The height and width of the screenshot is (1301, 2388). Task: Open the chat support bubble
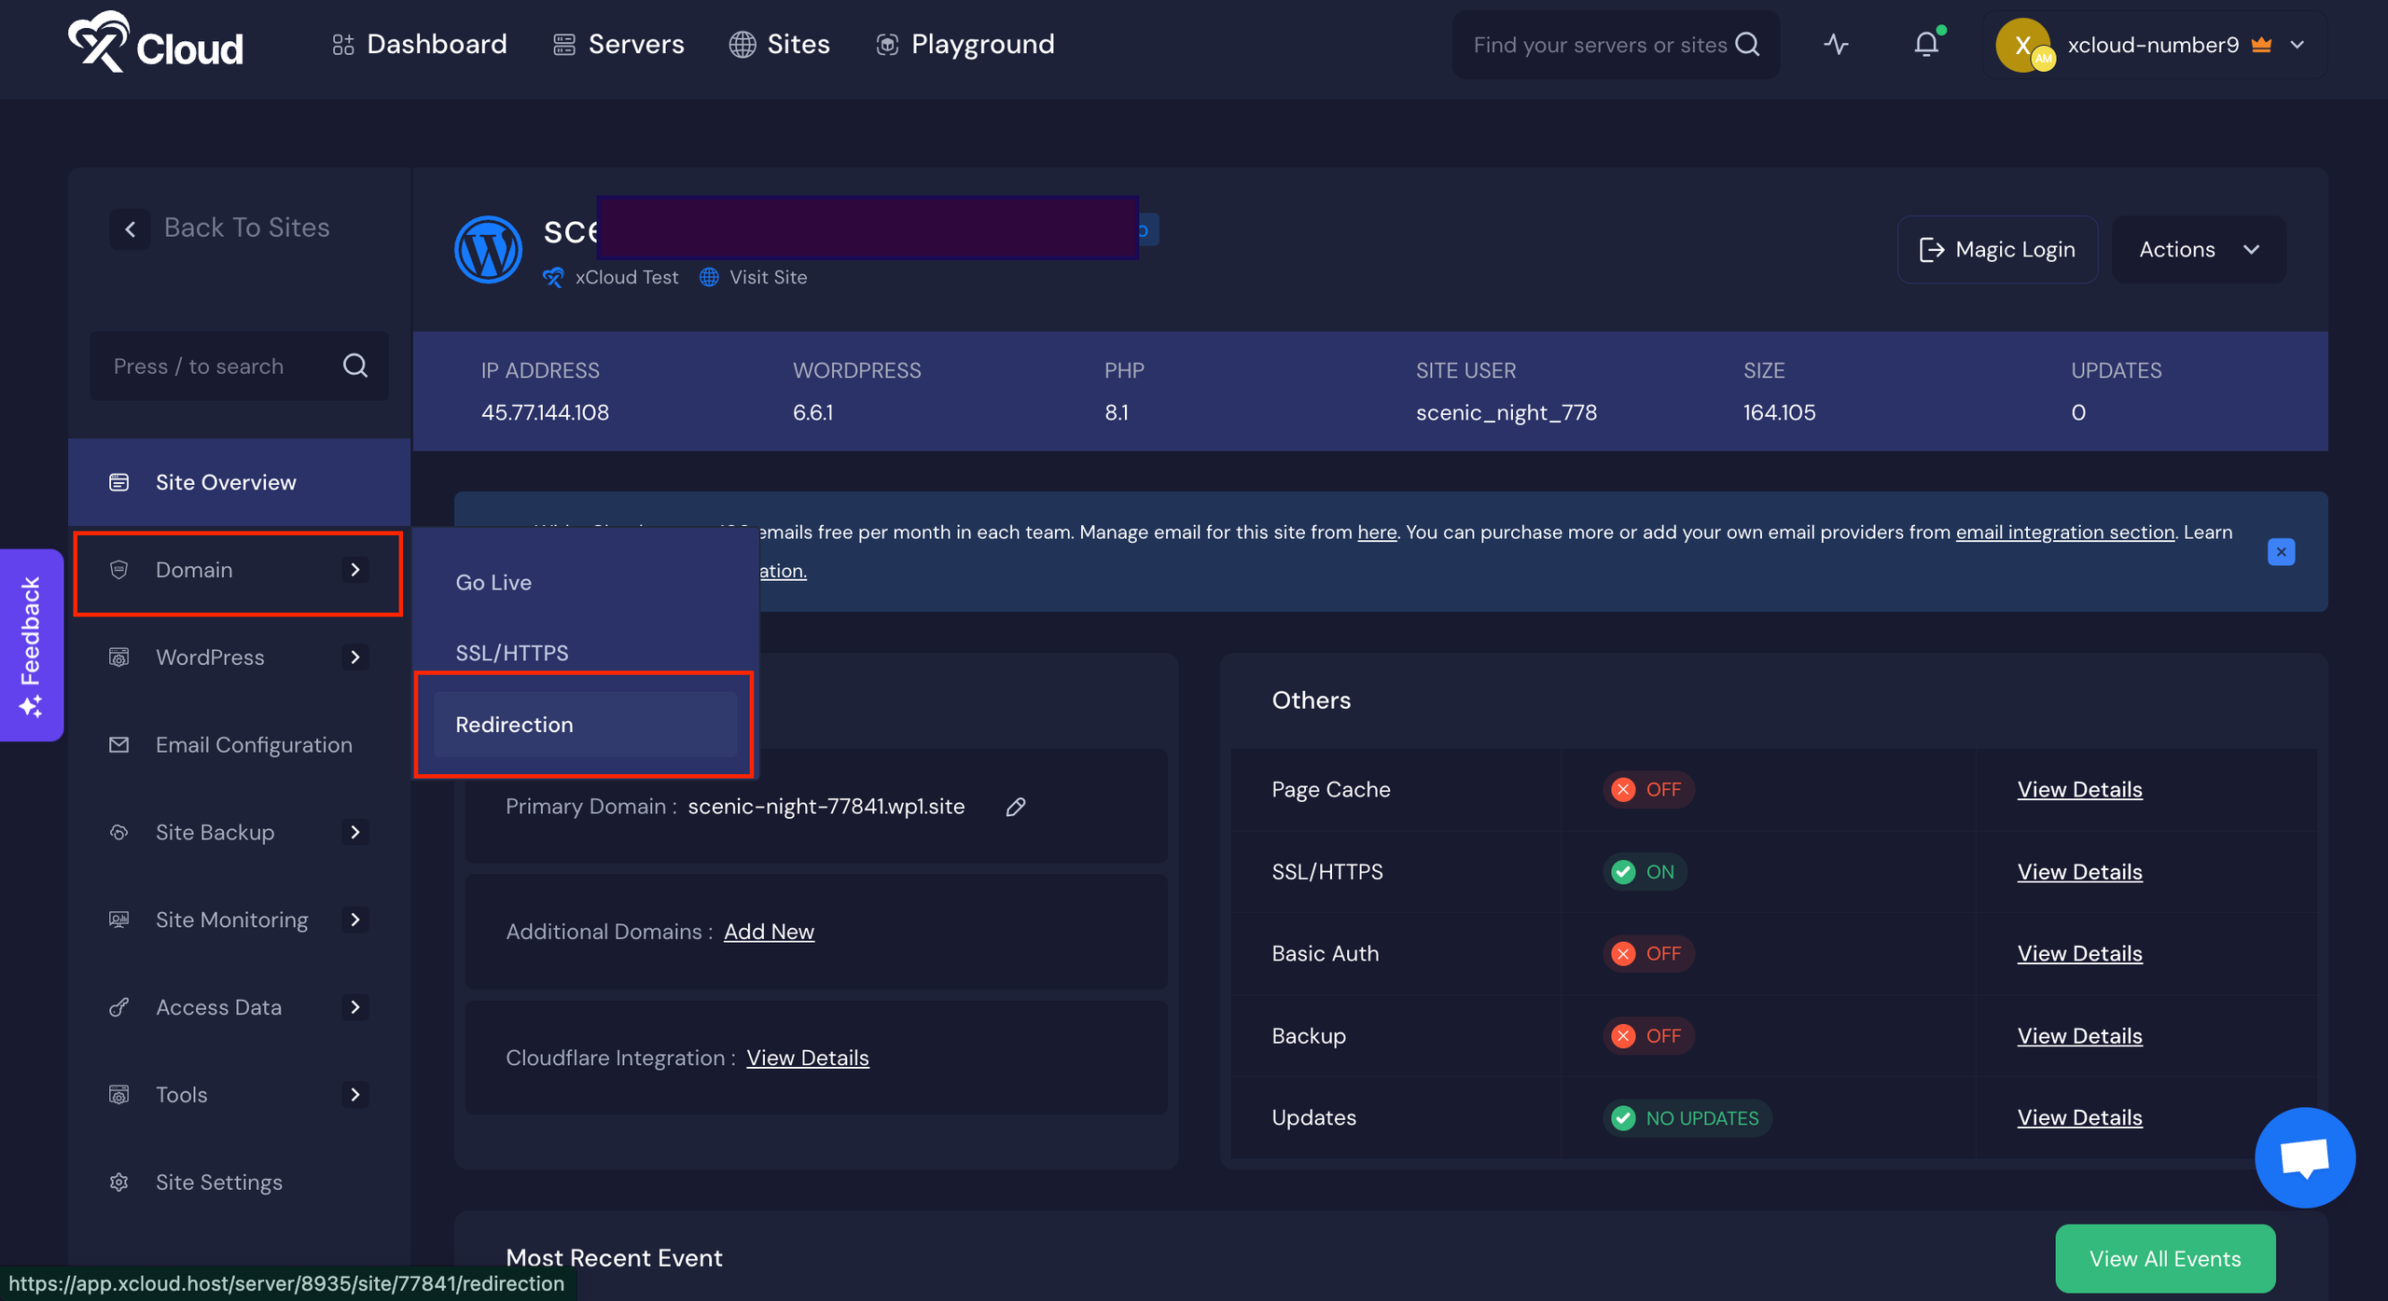pyautogui.click(x=2305, y=1157)
